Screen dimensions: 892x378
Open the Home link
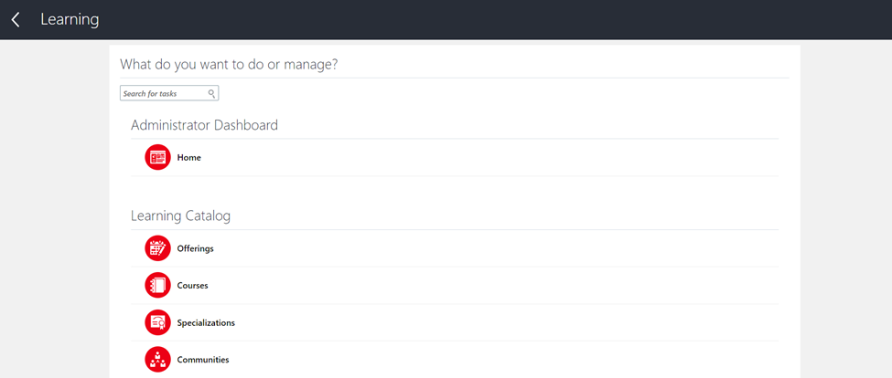[x=188, y=158]
